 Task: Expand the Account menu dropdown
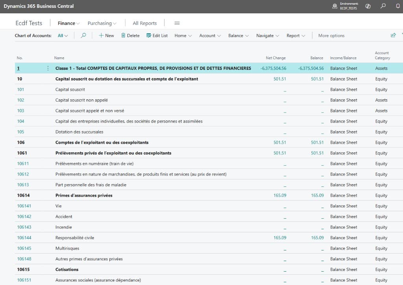(x=210, y=35)
